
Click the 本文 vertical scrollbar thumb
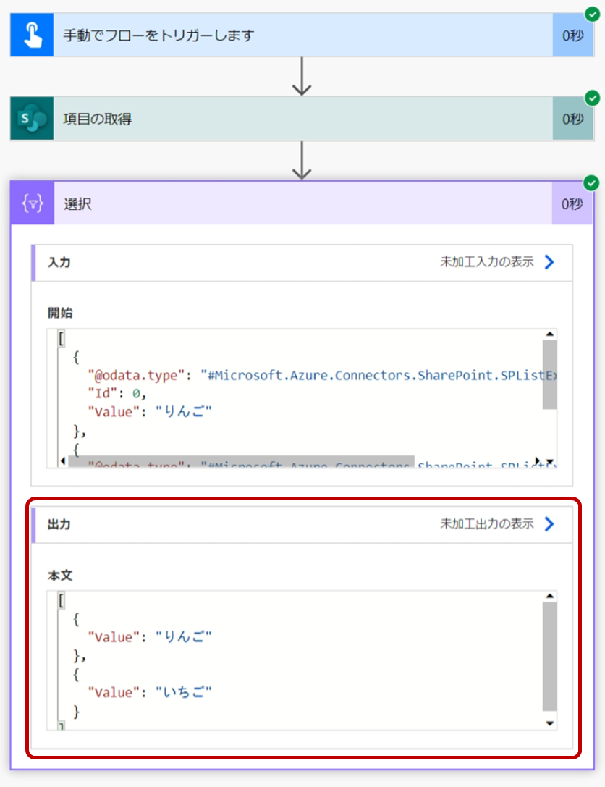click(550, 657)
